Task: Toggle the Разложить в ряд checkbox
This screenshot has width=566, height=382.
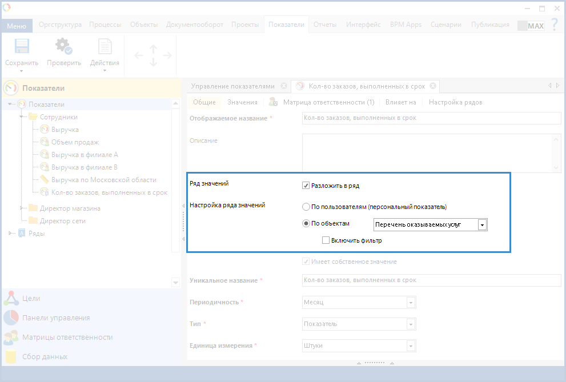Action: click(x=306, y=186)
